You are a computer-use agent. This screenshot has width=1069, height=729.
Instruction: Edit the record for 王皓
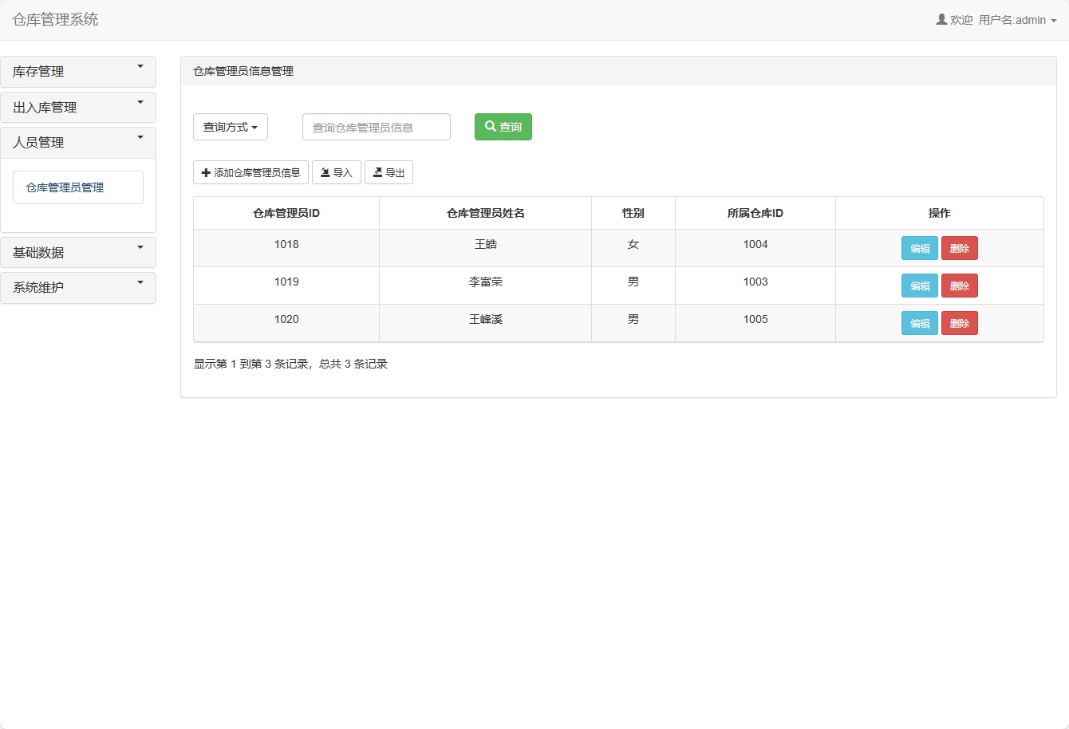919,248
